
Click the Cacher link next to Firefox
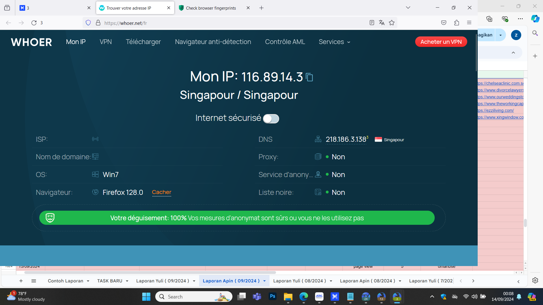click(161, 192)
